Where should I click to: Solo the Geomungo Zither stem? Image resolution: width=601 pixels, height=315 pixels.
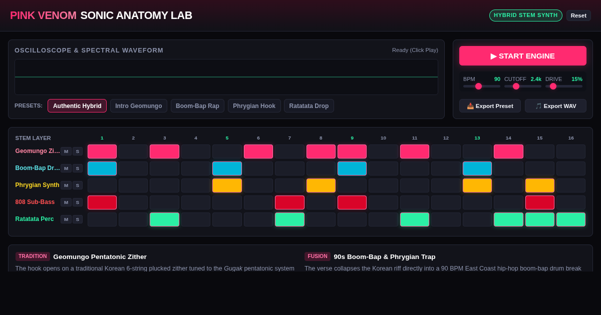(x=78, y=151)
